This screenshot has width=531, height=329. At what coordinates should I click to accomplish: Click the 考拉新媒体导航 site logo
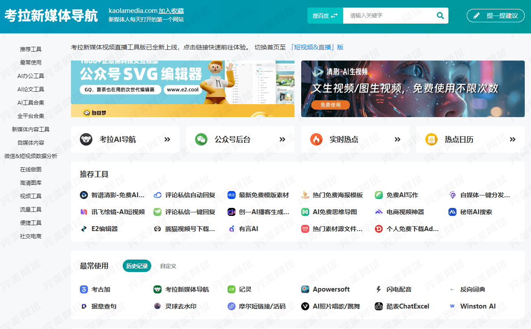pyautogui.click(x=51, y=16)
